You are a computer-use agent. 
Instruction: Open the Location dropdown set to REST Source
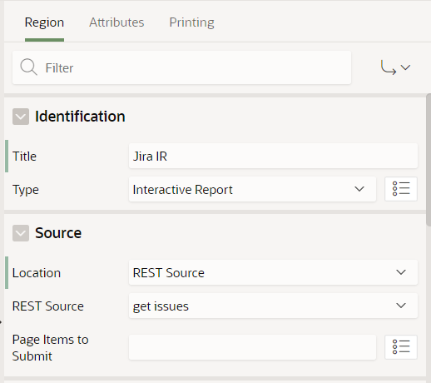(x=273, y=272)
